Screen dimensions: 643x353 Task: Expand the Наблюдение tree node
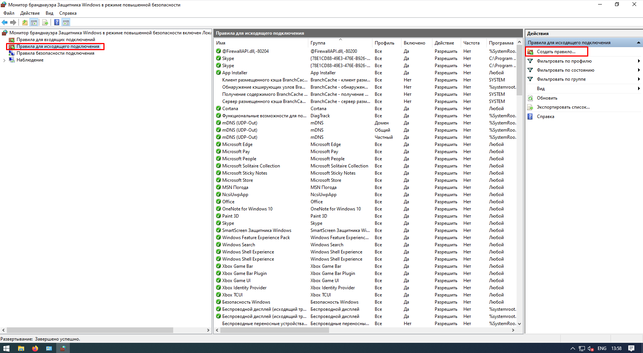(4, 60)
